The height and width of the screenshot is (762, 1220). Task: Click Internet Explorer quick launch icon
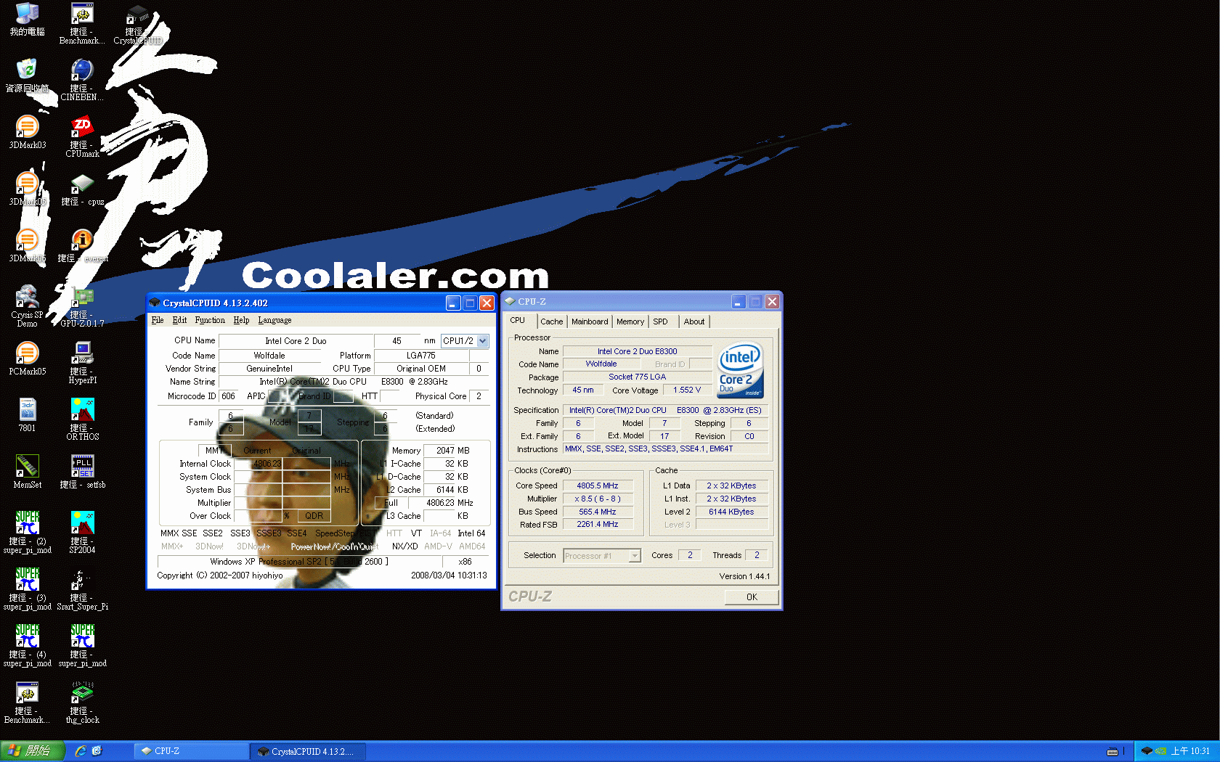coord(81,751)
